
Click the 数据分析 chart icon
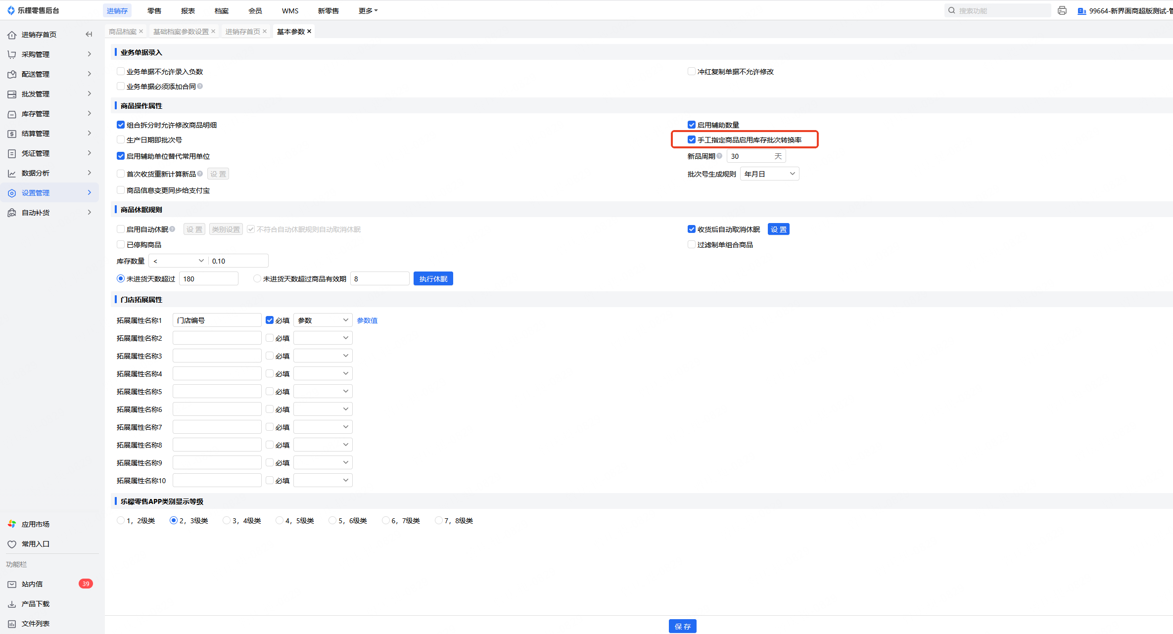click(12, 173)
